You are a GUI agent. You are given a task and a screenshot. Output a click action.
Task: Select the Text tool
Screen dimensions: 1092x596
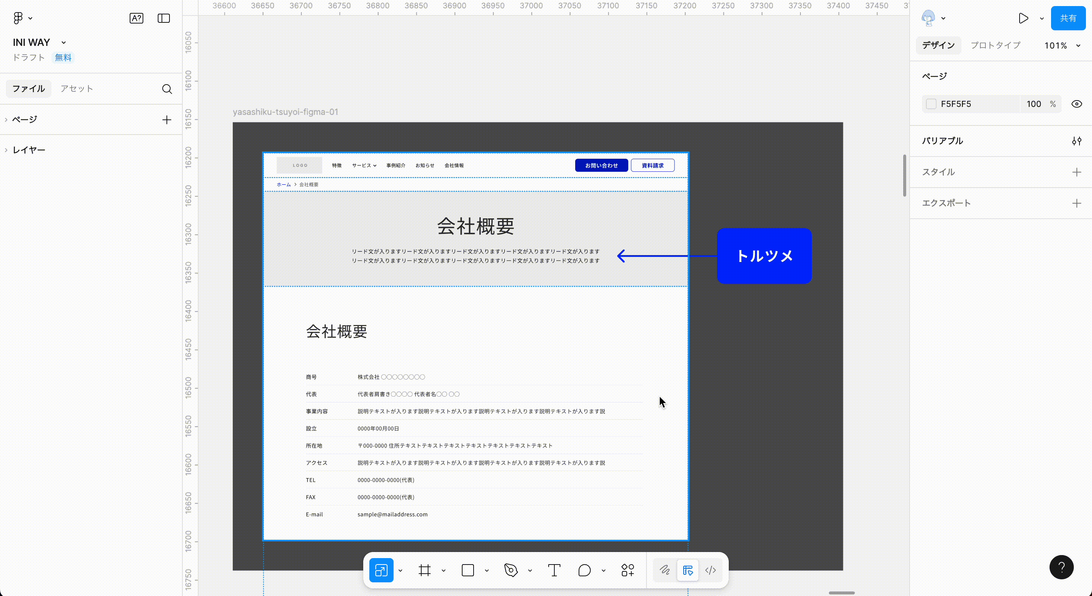pyautogui.click(x=554, y=570)
